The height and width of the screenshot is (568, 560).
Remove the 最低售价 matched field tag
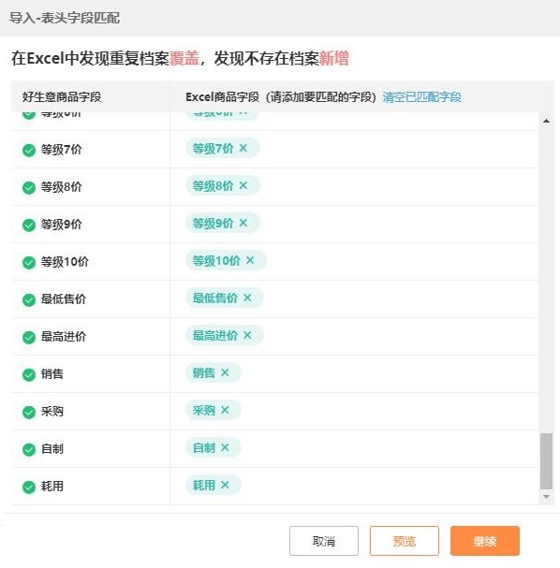pyautogui.click(x=247, y=299)
